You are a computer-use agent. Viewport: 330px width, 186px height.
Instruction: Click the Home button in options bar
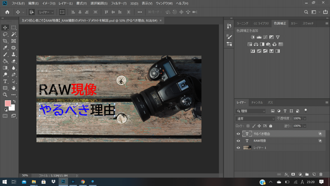[7, 12]
